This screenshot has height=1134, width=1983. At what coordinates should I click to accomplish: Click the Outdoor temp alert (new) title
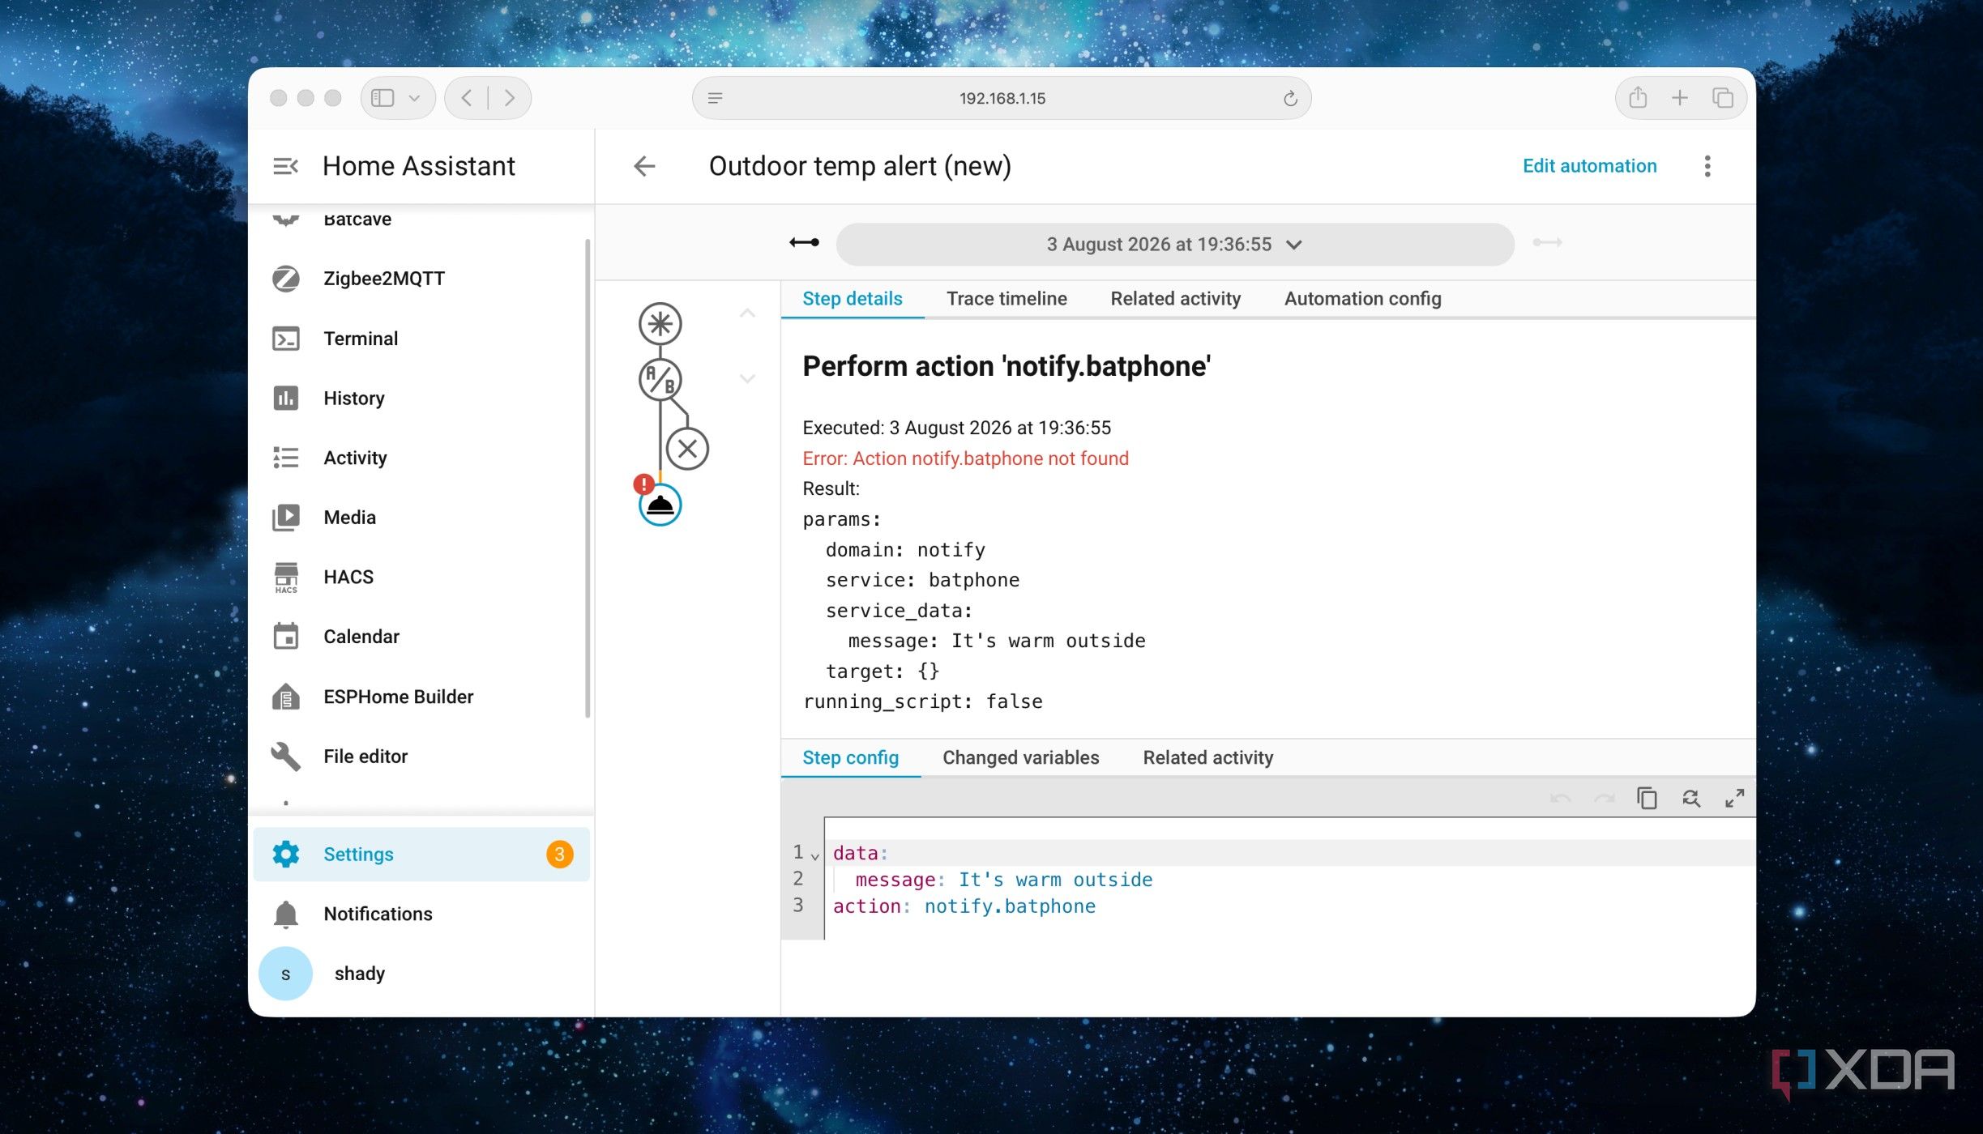pos(860,166)
